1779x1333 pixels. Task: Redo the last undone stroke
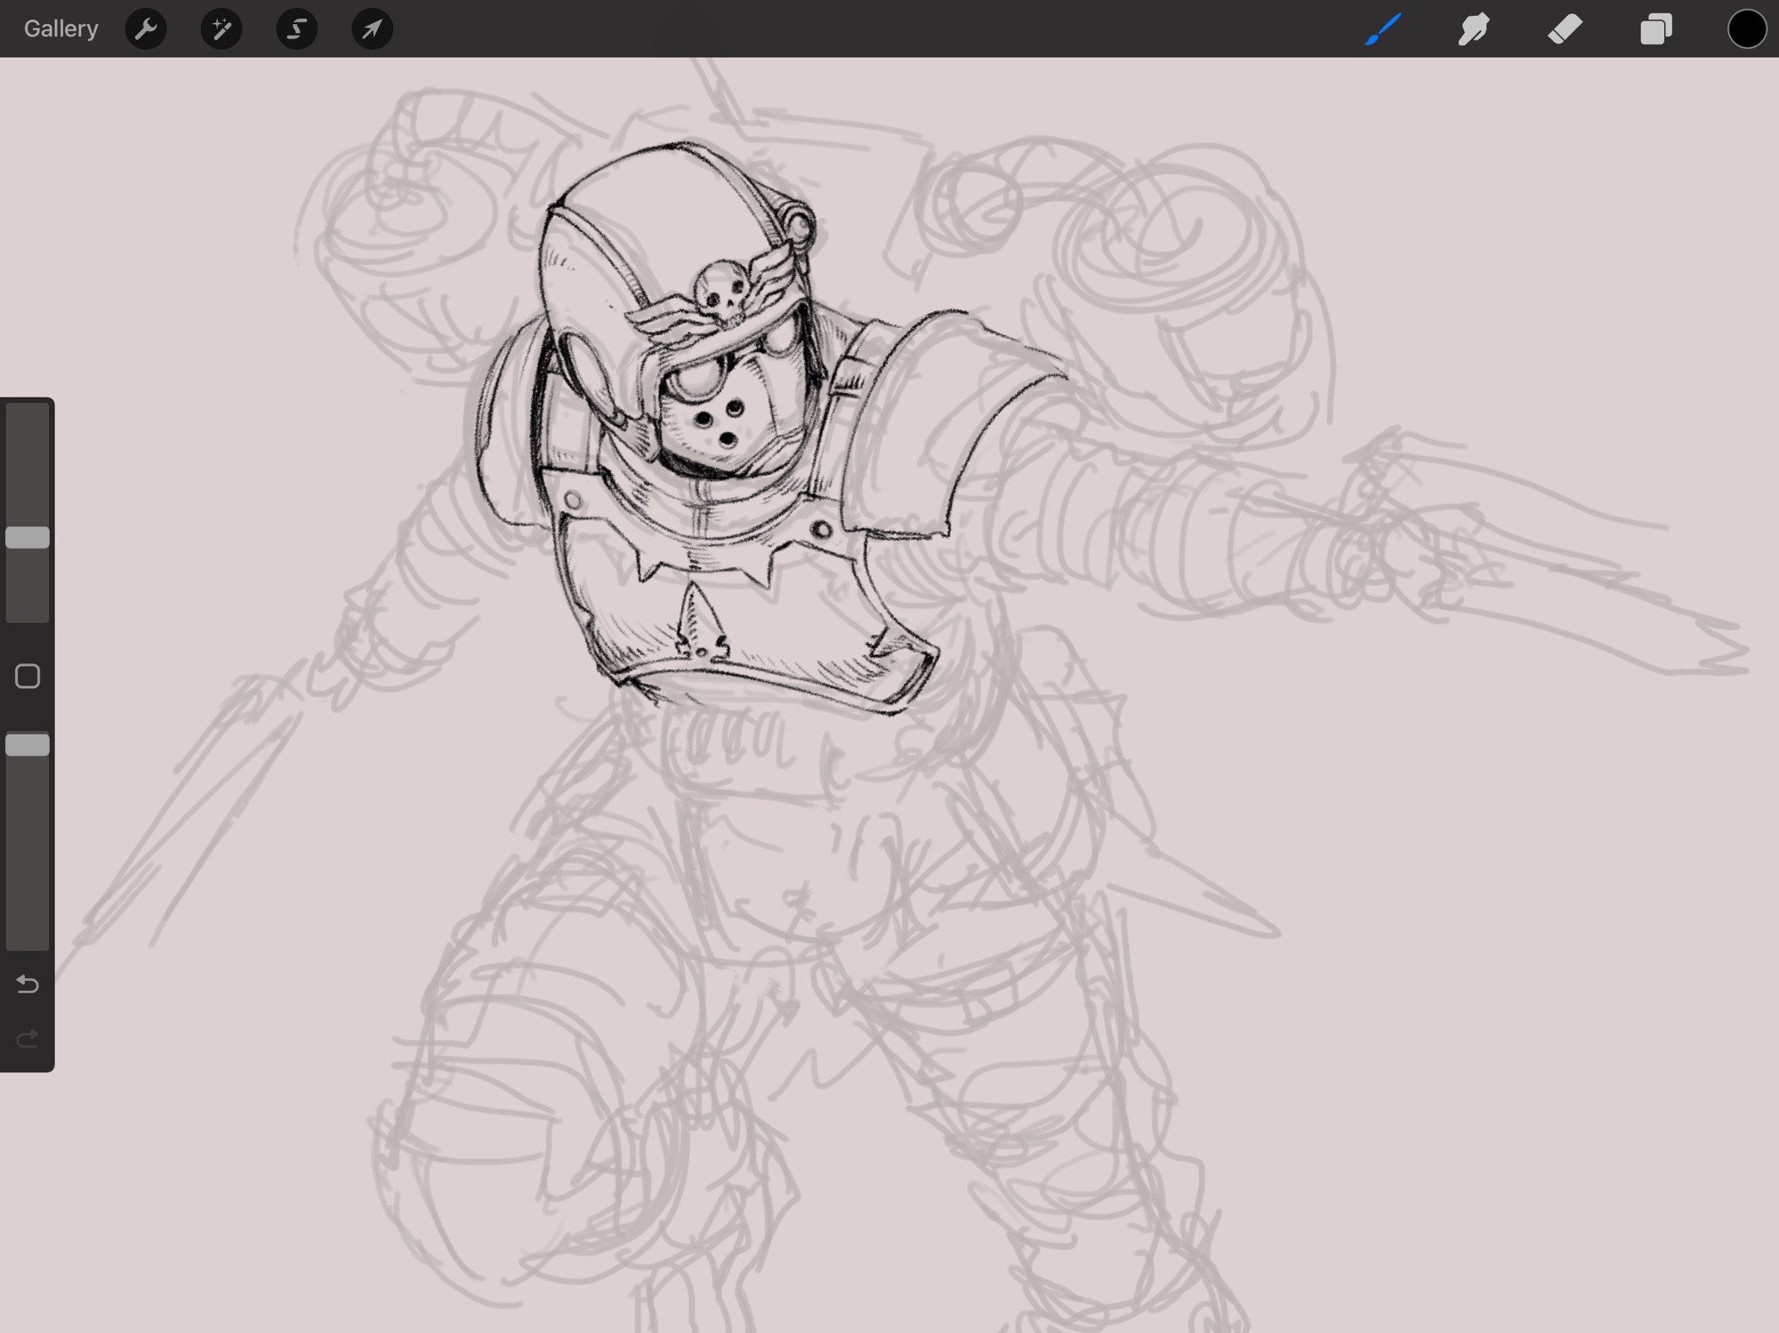[x=28, y=1039]
